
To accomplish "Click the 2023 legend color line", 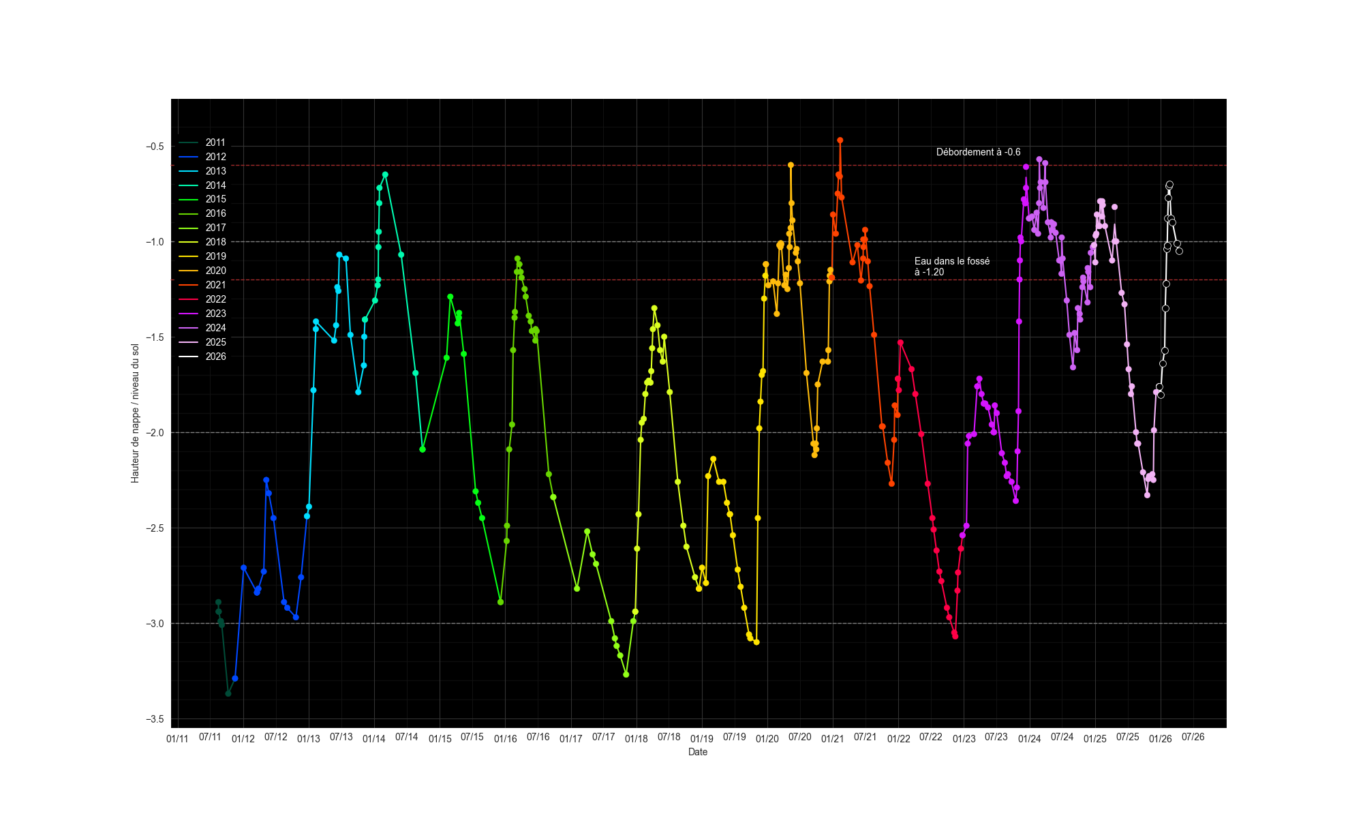I will click(189, 314).
